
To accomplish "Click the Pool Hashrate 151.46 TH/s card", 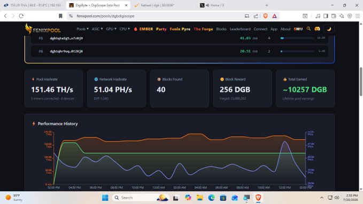I will pyautogui.click(x=53, y=88).
